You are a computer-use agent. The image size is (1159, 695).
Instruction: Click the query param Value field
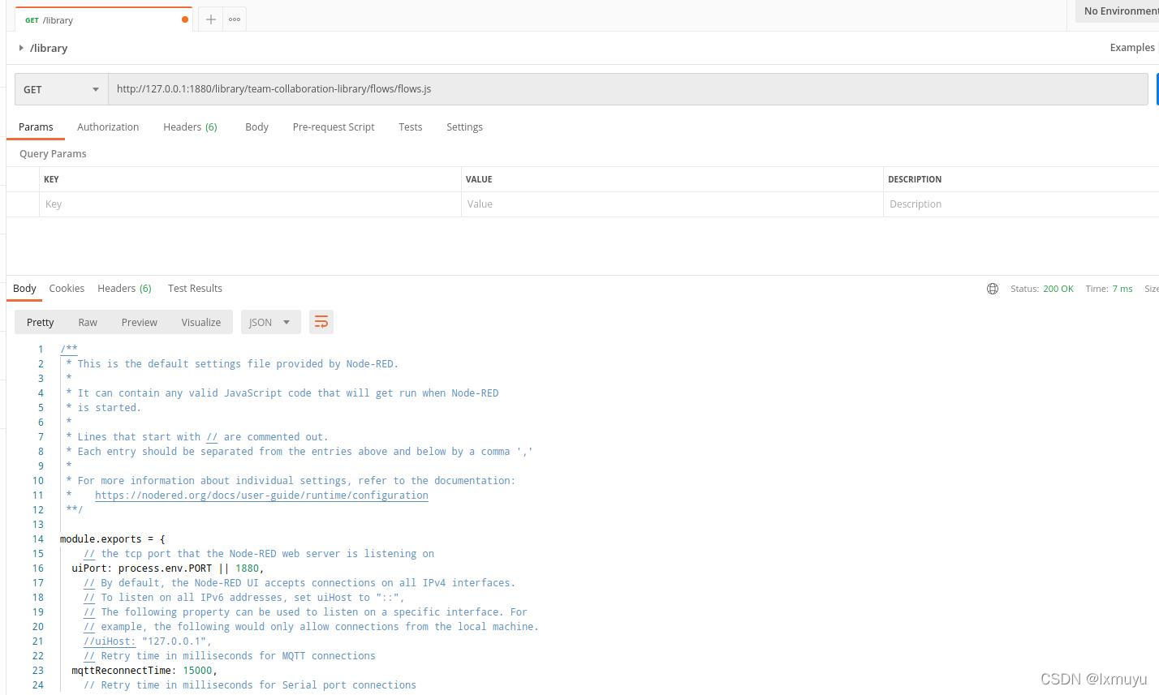tap(672, 204)
